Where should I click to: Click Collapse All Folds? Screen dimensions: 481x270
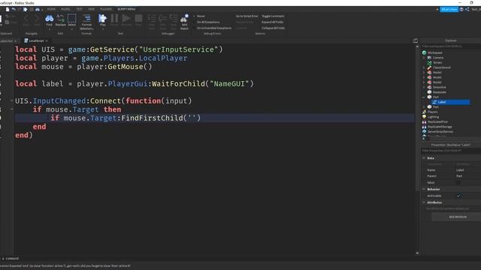tap(273, 28)
